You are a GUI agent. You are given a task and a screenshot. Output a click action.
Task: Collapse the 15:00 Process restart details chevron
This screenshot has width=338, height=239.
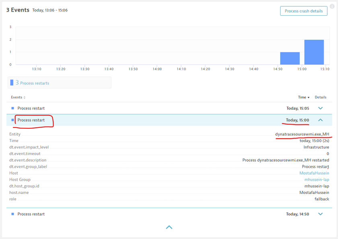(320, 120)
